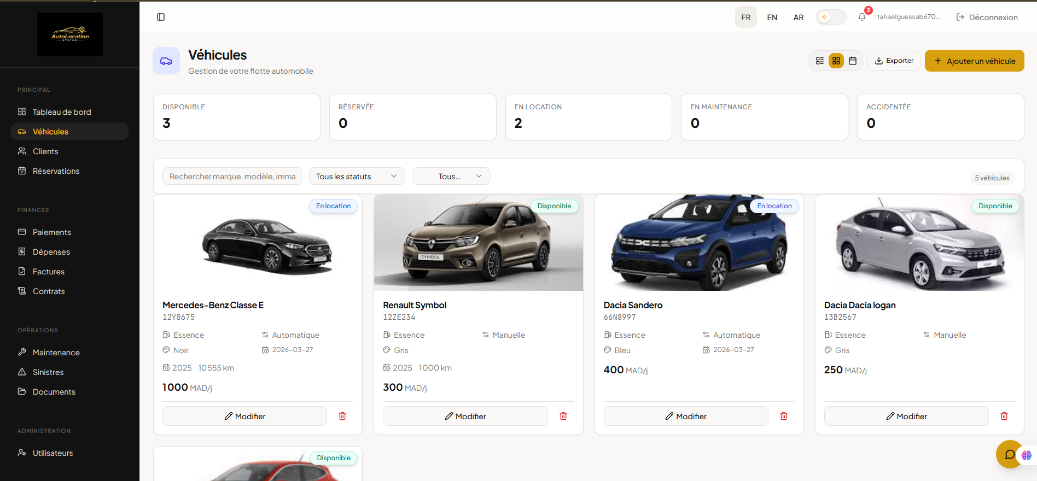This screenshot has height=481, width=1037.
Task: Open Dépenses in the sidebar
Action: point(69,251)
